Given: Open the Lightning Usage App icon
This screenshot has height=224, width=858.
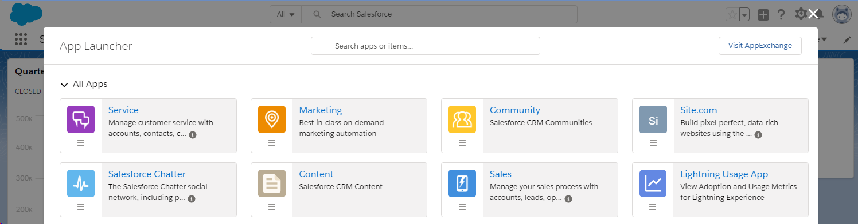Looking at the screenshot, I should (x=653, y=183).
